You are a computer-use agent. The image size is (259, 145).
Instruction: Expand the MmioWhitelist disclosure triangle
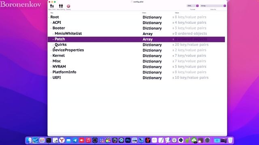53,34
